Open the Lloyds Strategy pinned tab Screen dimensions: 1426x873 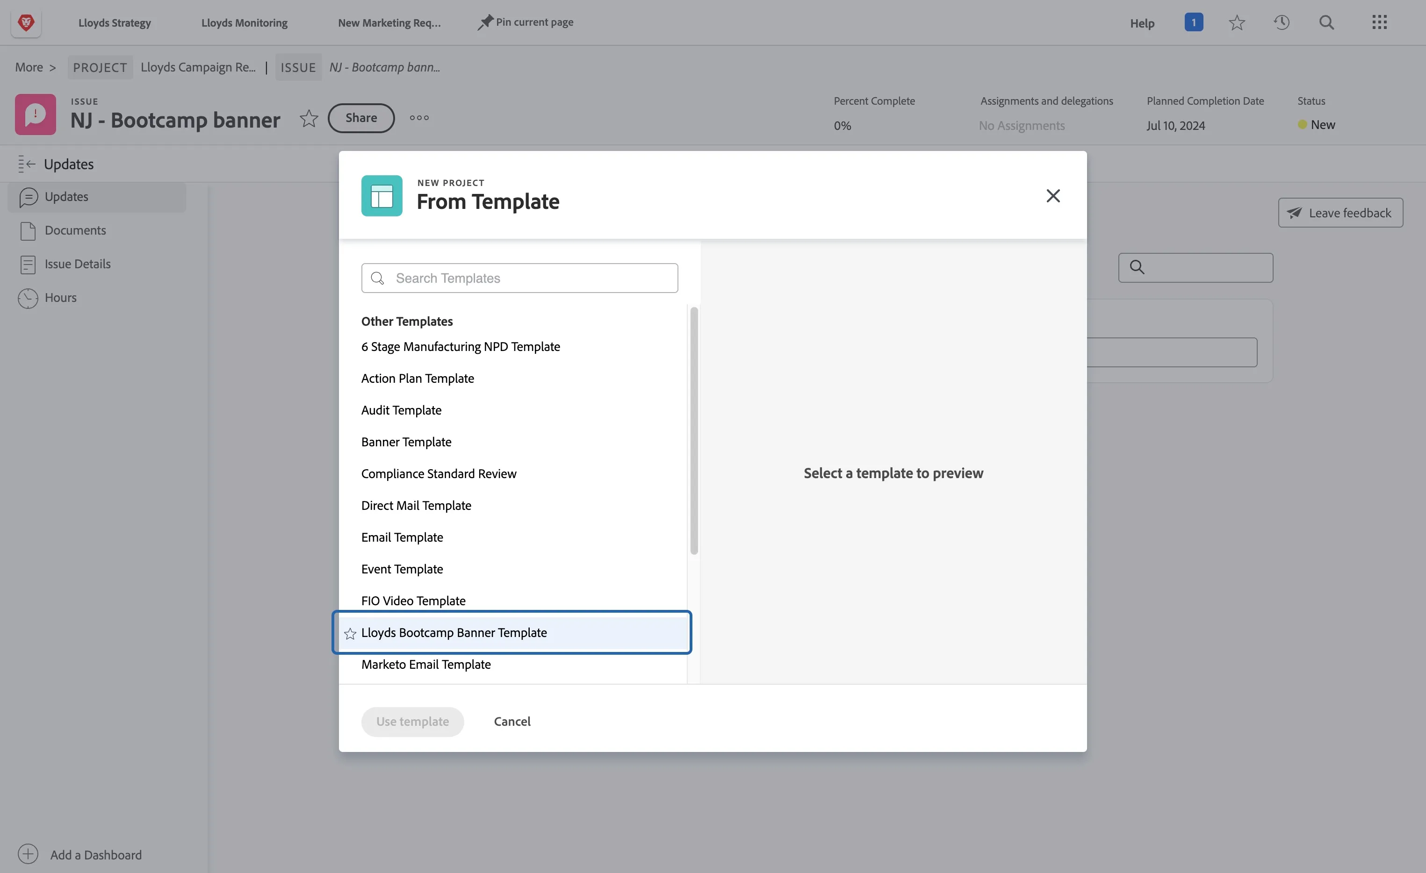tap(115, 22)
